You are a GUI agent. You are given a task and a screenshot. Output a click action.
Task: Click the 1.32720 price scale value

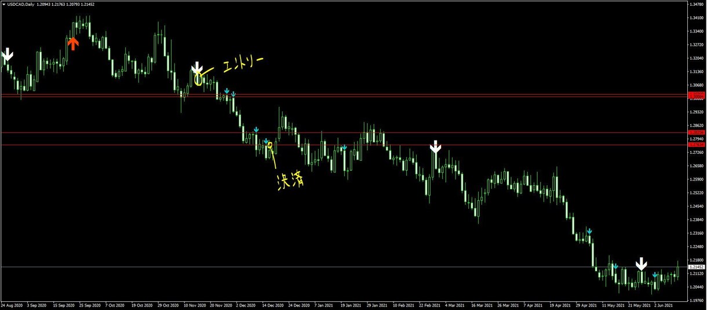tap(697, 45)
